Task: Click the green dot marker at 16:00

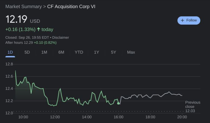Action: [118, 103]
